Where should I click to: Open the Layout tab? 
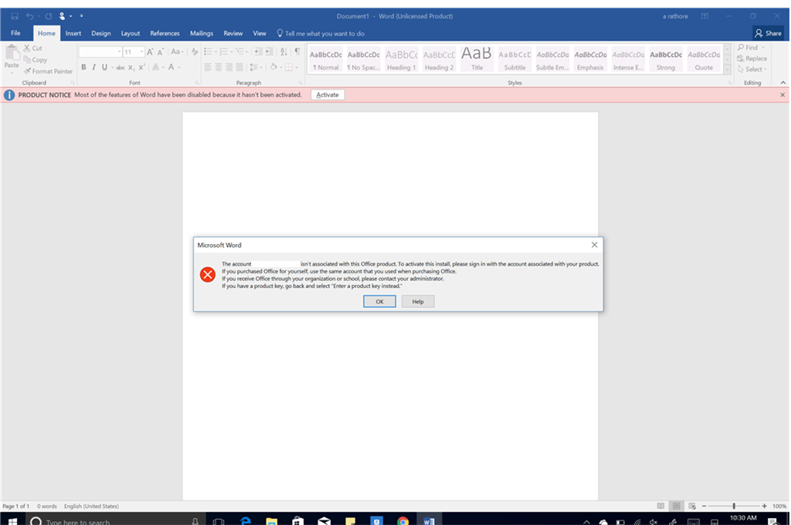coord(130,33)
